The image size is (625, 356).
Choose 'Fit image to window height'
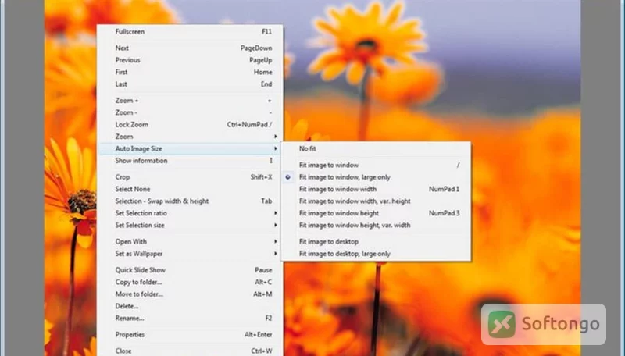pyautogui.click(x=376, y=213)
